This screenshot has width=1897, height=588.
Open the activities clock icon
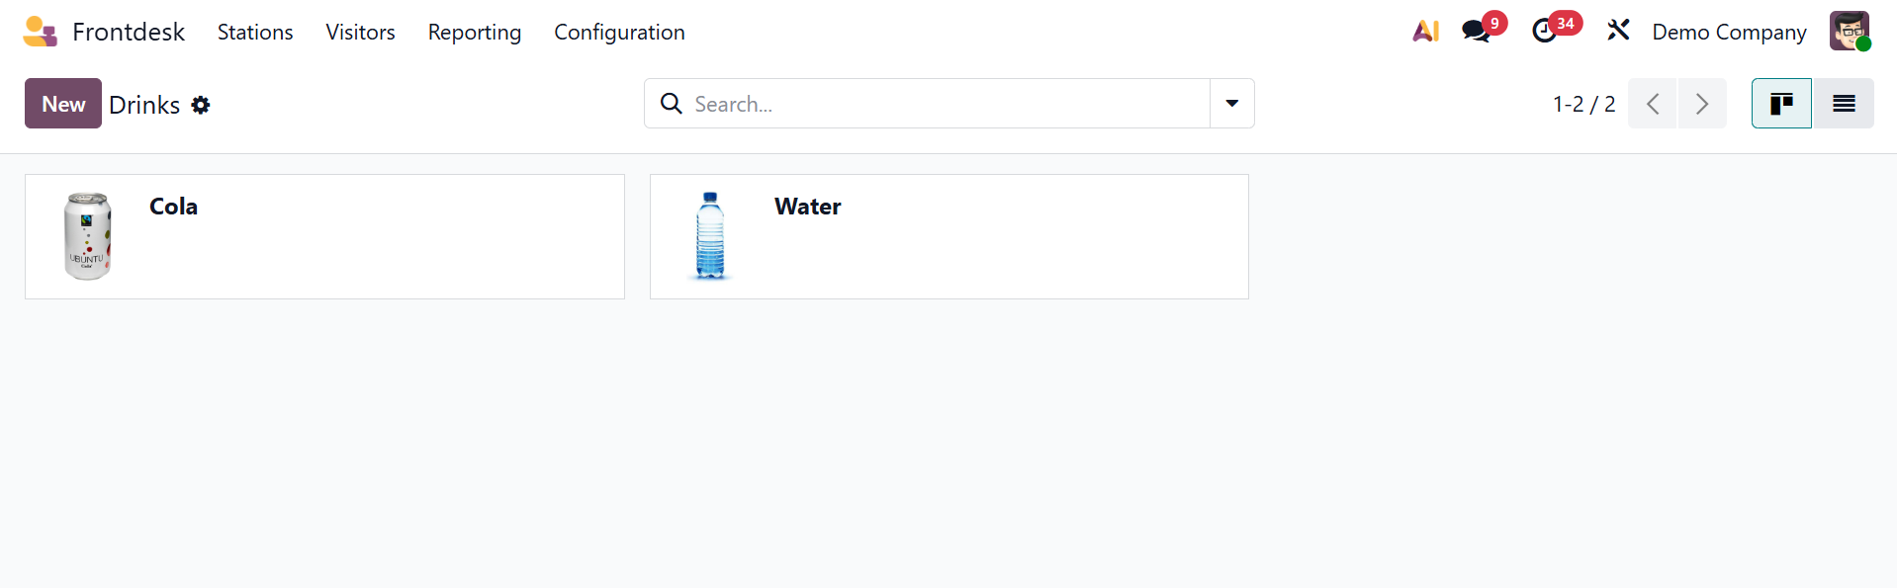click(x=1544, y=32)
